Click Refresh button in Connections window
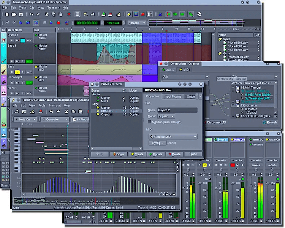This screenshot has height=228, width=285. (x=270, y=122)
